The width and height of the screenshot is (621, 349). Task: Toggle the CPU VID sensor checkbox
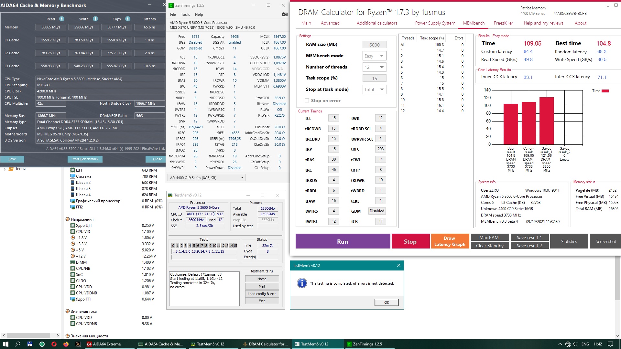pyautogui.click(x=73, y=232)
